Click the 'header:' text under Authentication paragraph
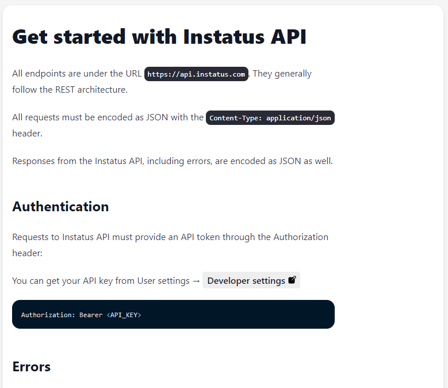This screenshot has width=448, height=388. click(27, 253)
